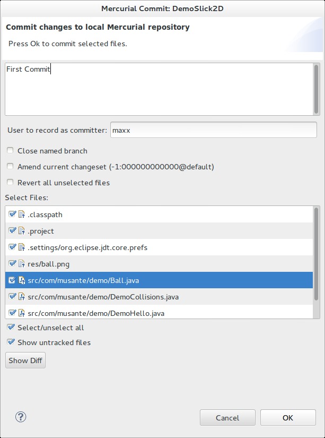Select src/com/musante/demo/DemoCollisions.java in file list
This screenshot has height=438, width=325.
[103, 297]
